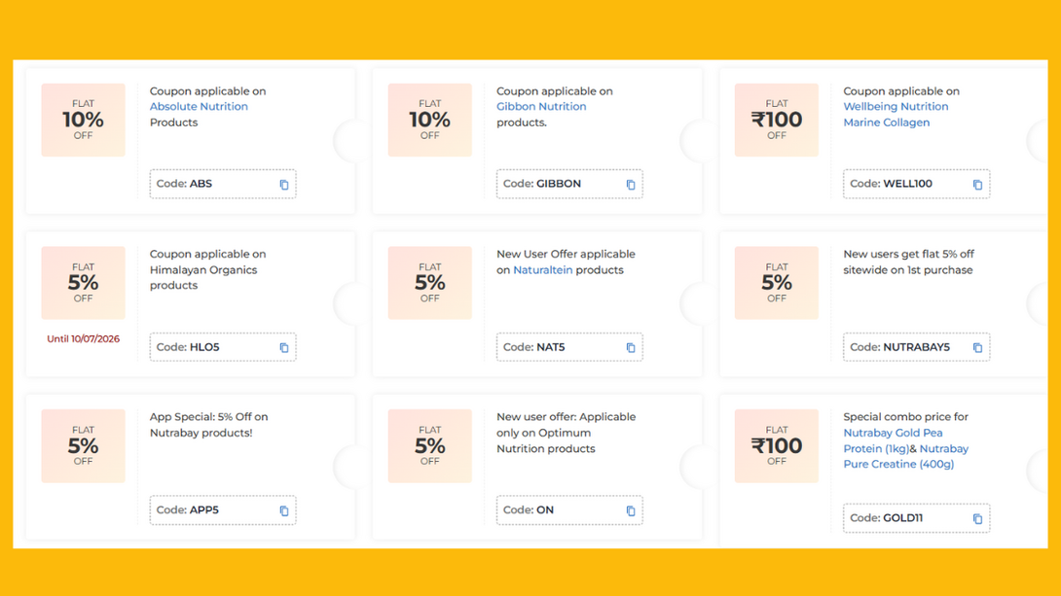Copy the ON coupon code
Image resolution: width=1061 pixels, height=596 pixels.
(631, 510)
